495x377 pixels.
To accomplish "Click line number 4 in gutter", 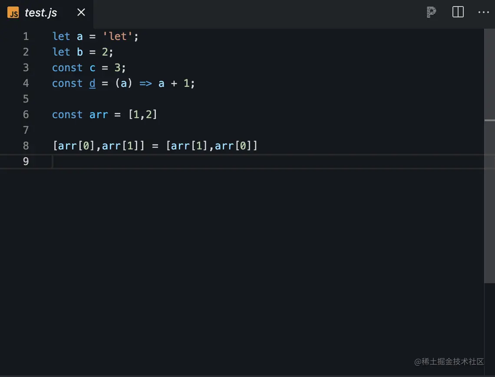I will pos(26,83).
